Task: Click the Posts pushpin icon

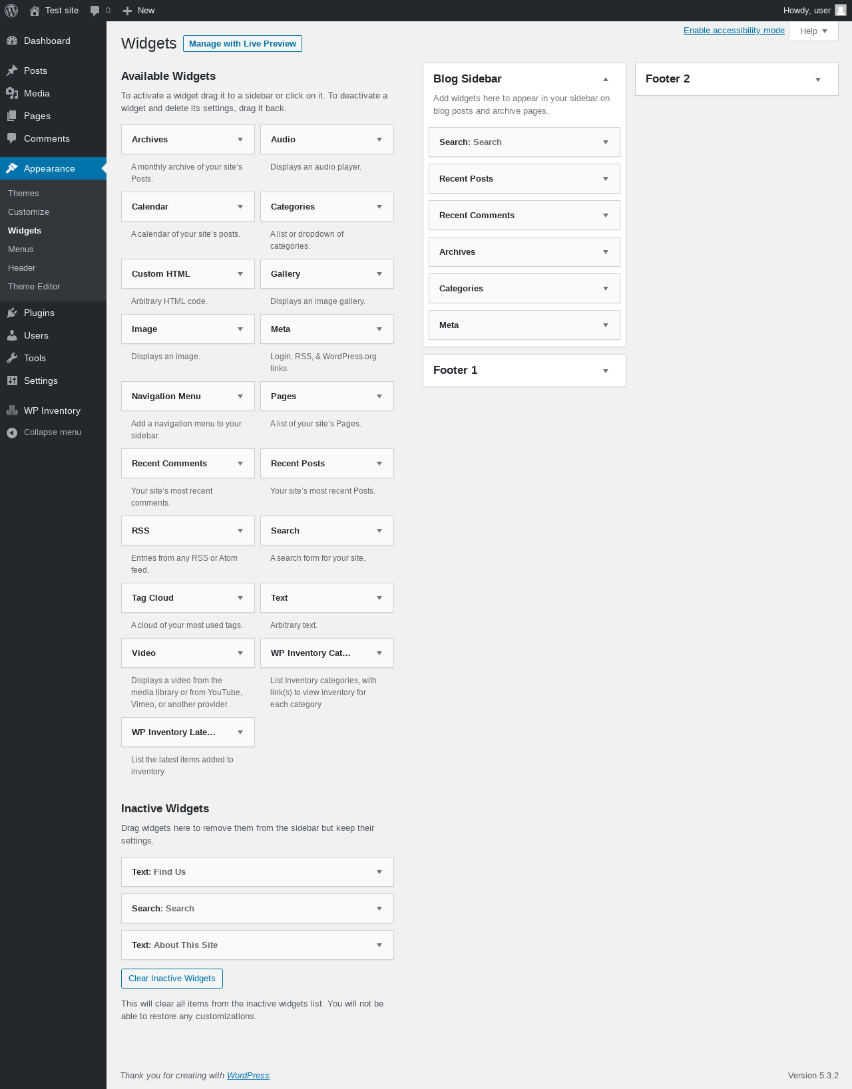Action: [x=12, y=71]
